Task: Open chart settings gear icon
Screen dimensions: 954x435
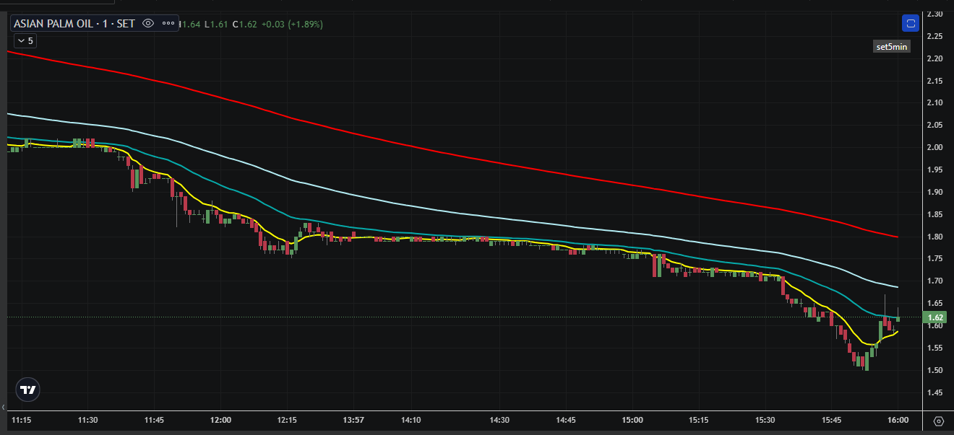Action: tap(939, 421)
